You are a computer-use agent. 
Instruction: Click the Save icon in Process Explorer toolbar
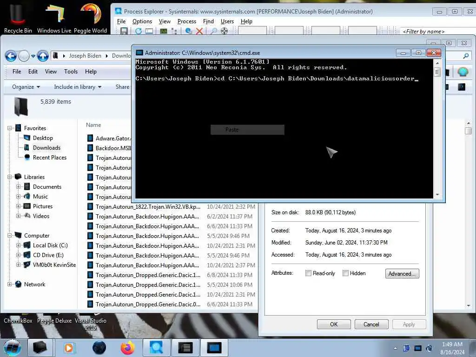pyautogui.click(x=124, y=31)
